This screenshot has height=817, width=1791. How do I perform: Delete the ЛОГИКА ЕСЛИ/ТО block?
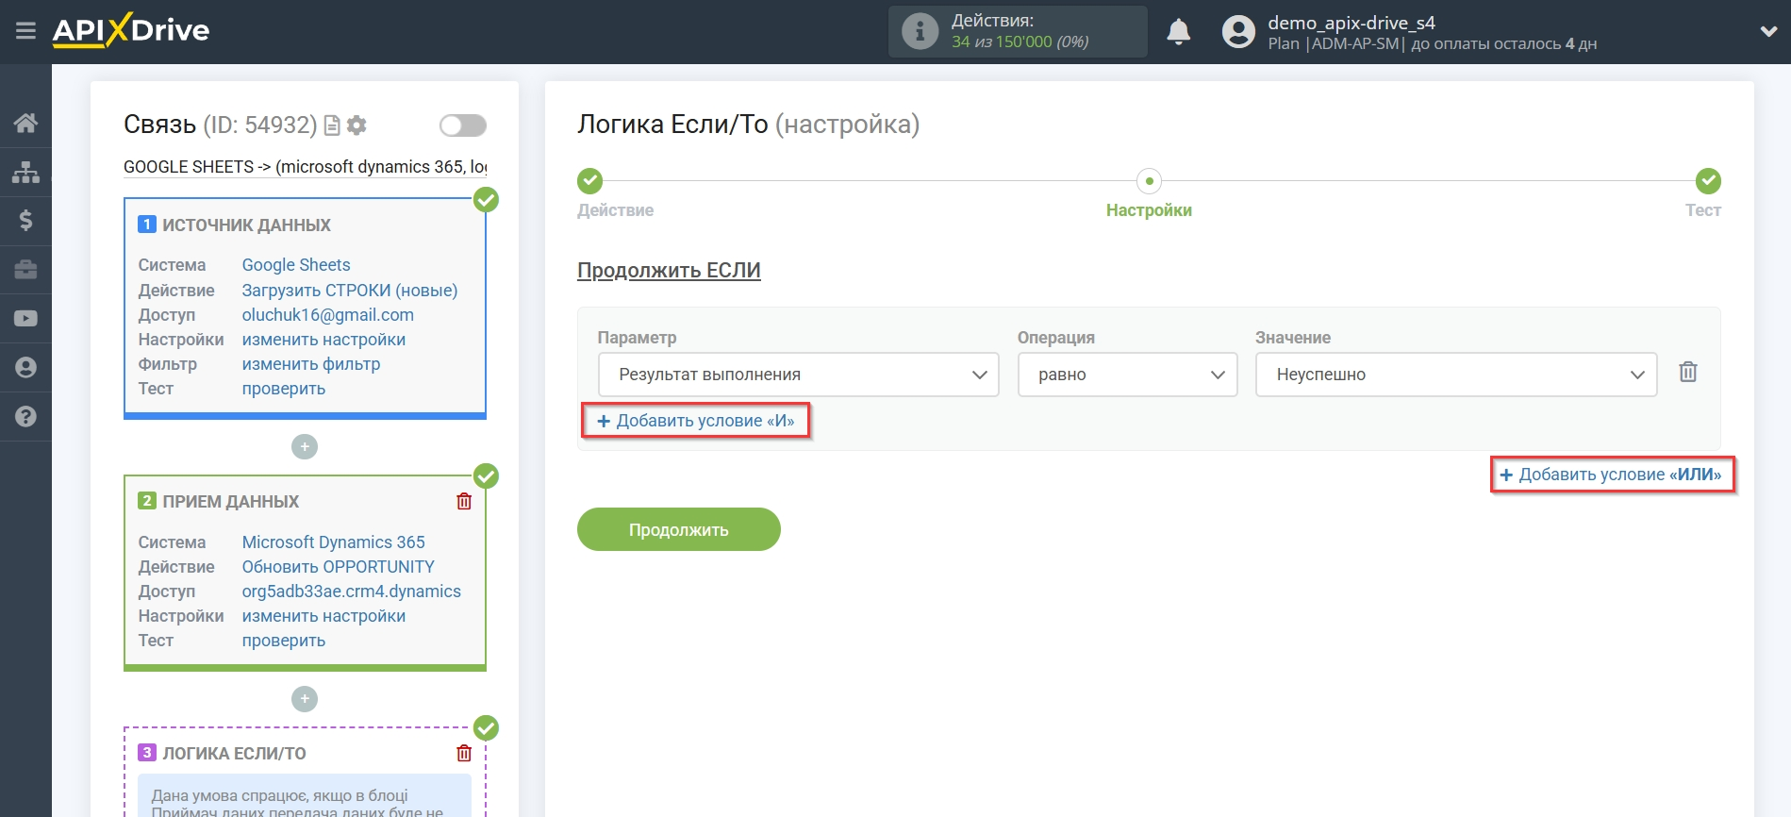point(464,753)
